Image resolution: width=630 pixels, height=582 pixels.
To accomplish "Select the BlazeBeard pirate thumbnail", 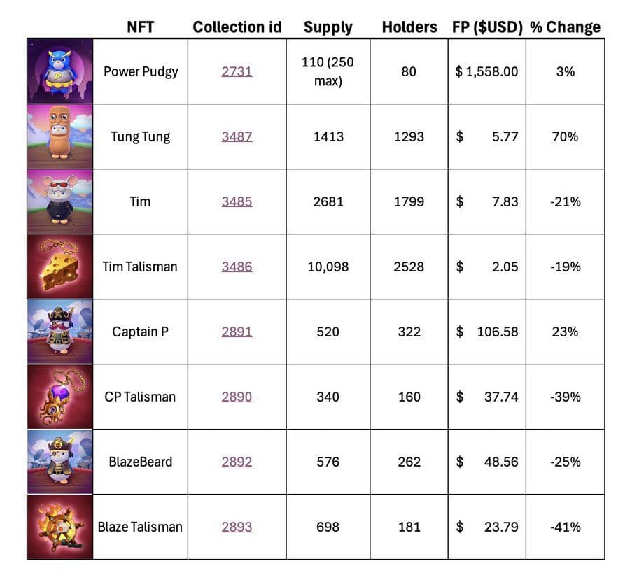I will [59, 462].
